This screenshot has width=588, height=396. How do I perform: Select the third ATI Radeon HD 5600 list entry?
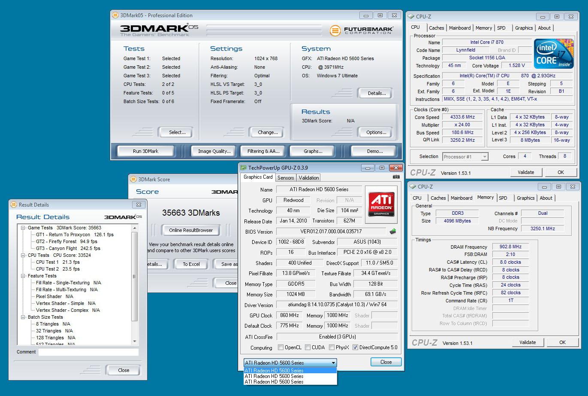(290, 382)
